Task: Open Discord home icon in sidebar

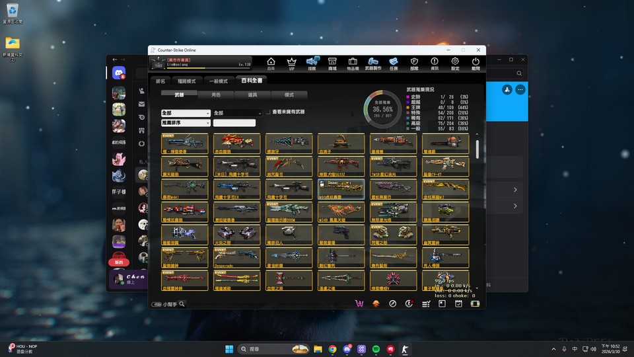Action: 119,73
